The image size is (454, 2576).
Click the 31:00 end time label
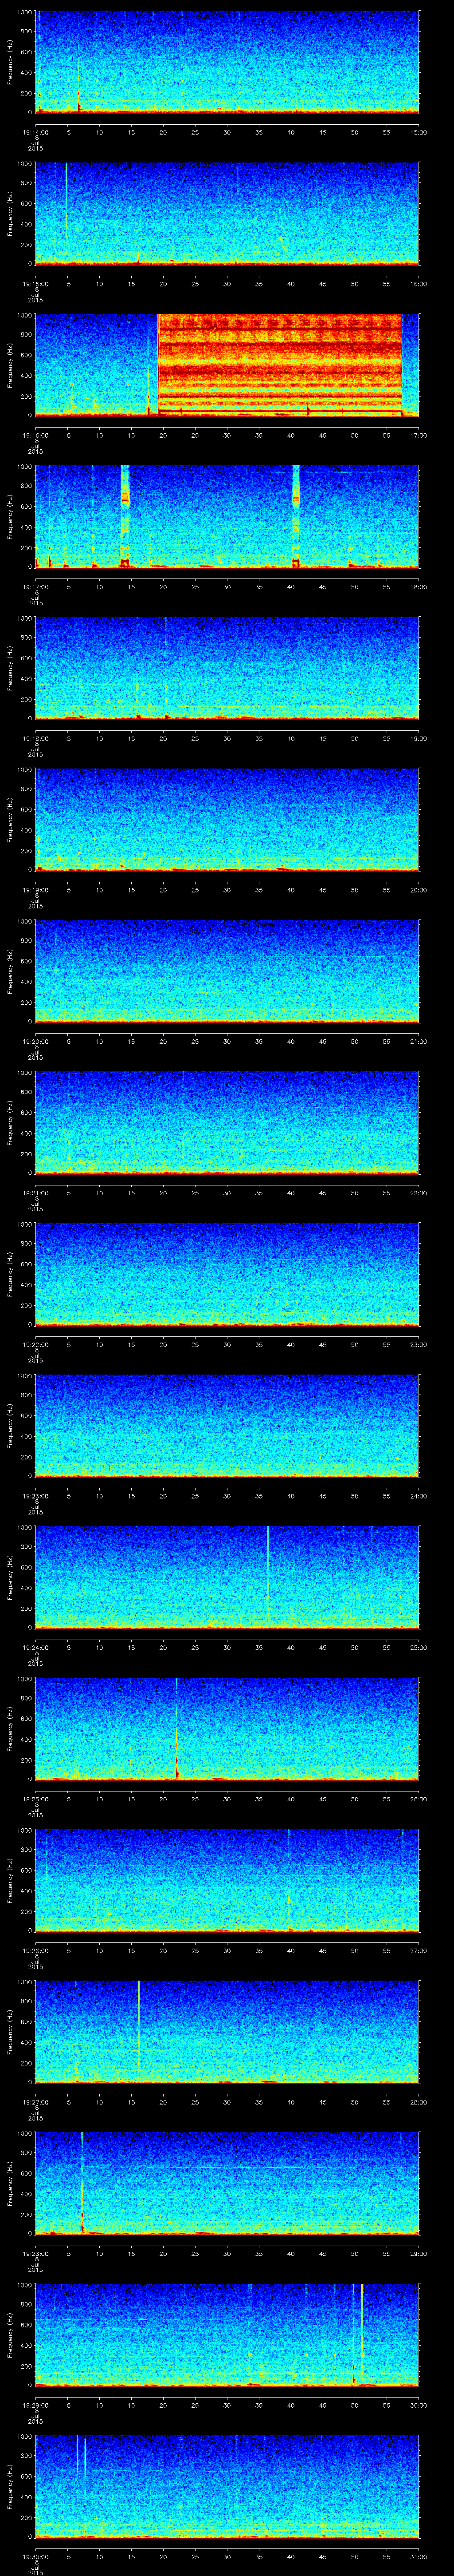(x=419, y=2556)
